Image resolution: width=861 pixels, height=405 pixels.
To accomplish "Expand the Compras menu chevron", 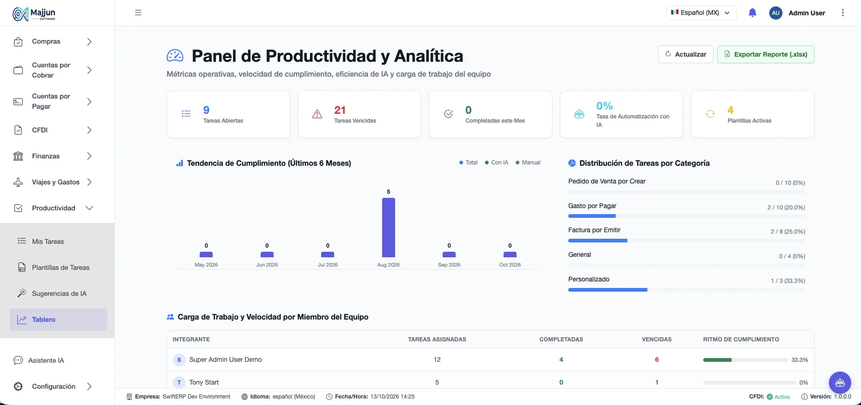I will coord(89,42).
